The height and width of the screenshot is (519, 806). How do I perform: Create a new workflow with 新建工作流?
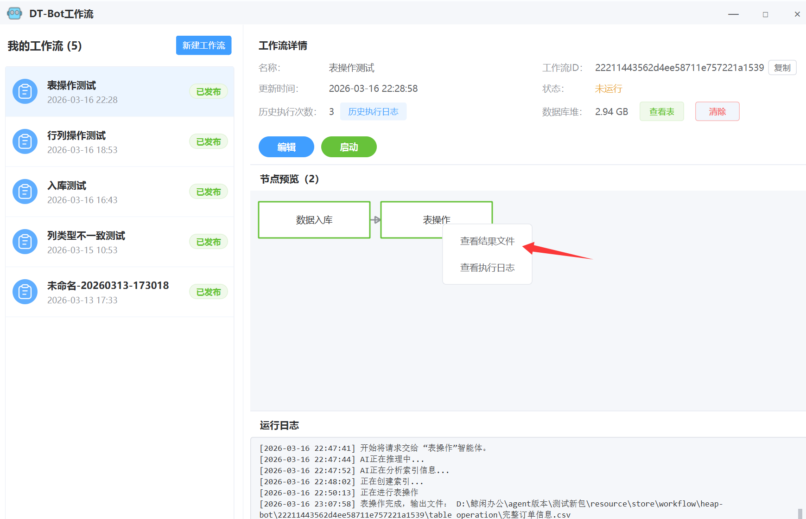[x=203, y=45]
